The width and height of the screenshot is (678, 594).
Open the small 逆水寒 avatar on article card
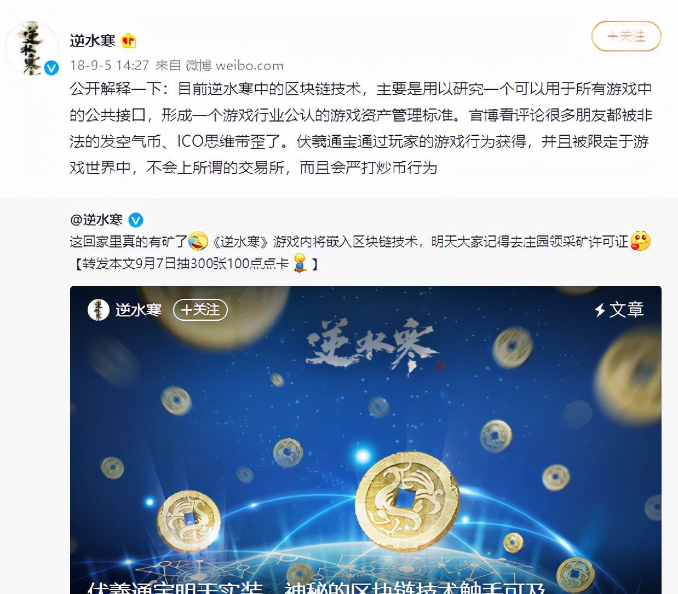(x=99, y=310)
